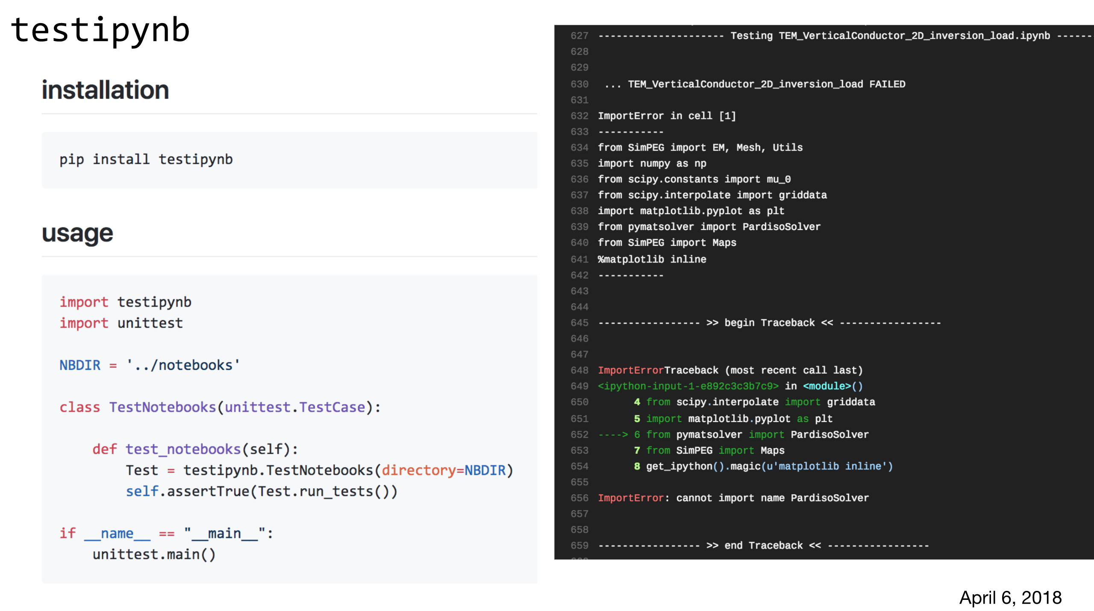Click the arrow marking line 6 pymatsolver import
The height and width of the screenshot is (611, 1094).
pos(613,434)
